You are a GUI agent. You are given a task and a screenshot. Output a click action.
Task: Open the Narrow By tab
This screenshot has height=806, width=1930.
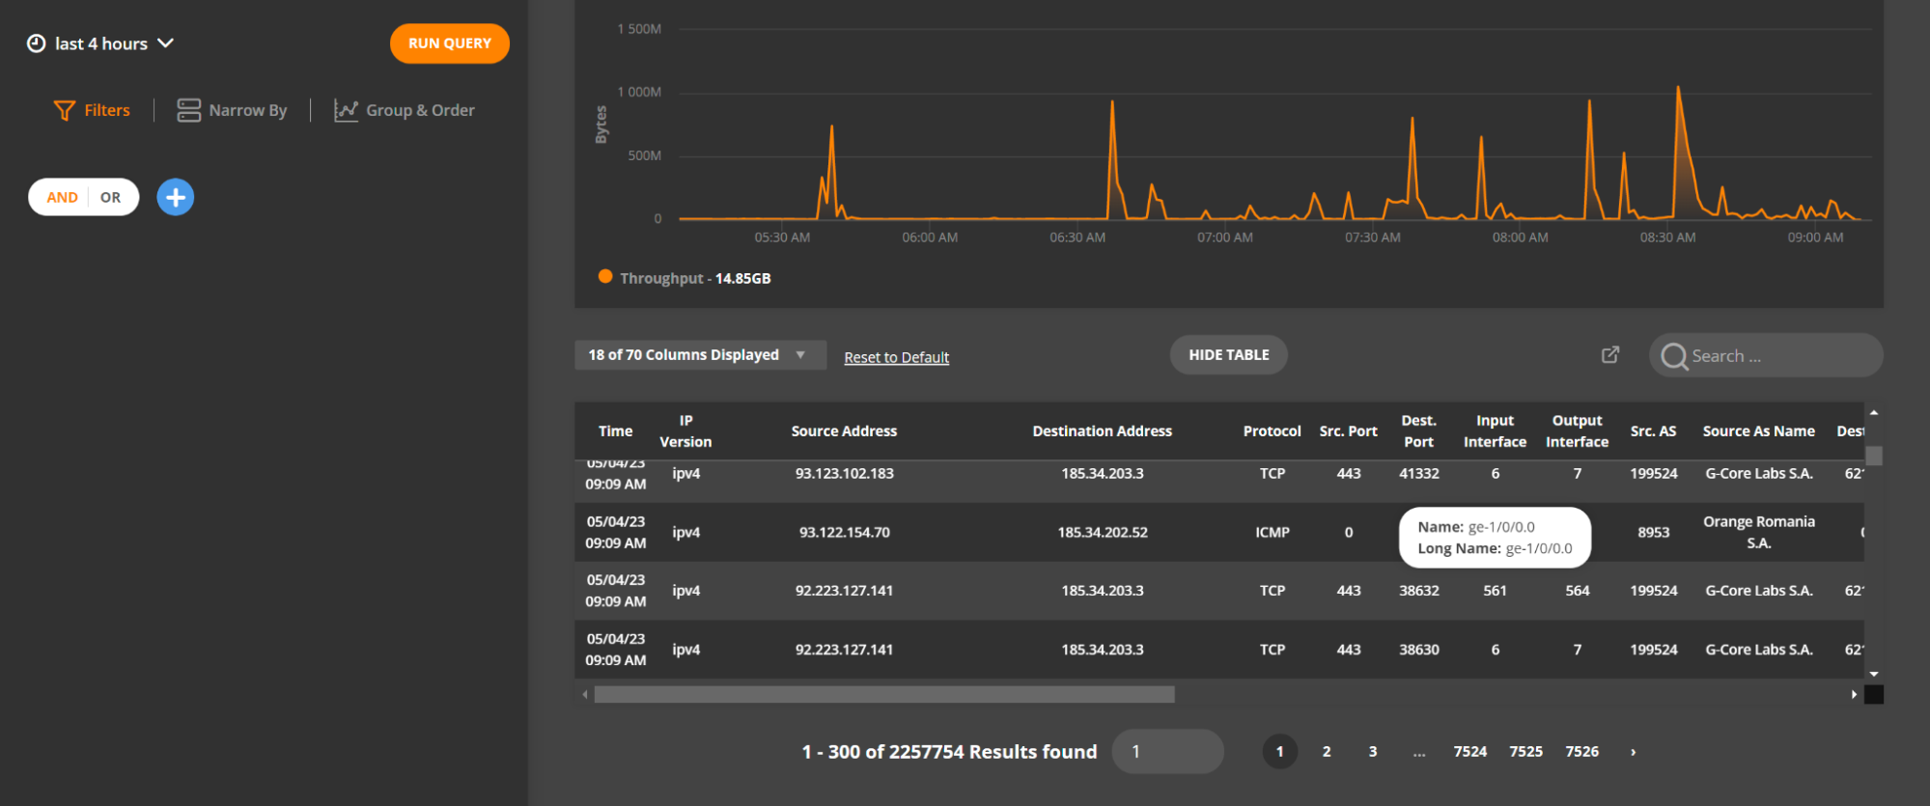(x=247, y=111)
